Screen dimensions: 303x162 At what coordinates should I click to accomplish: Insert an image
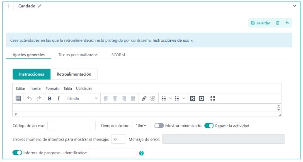tap(192, 98)
